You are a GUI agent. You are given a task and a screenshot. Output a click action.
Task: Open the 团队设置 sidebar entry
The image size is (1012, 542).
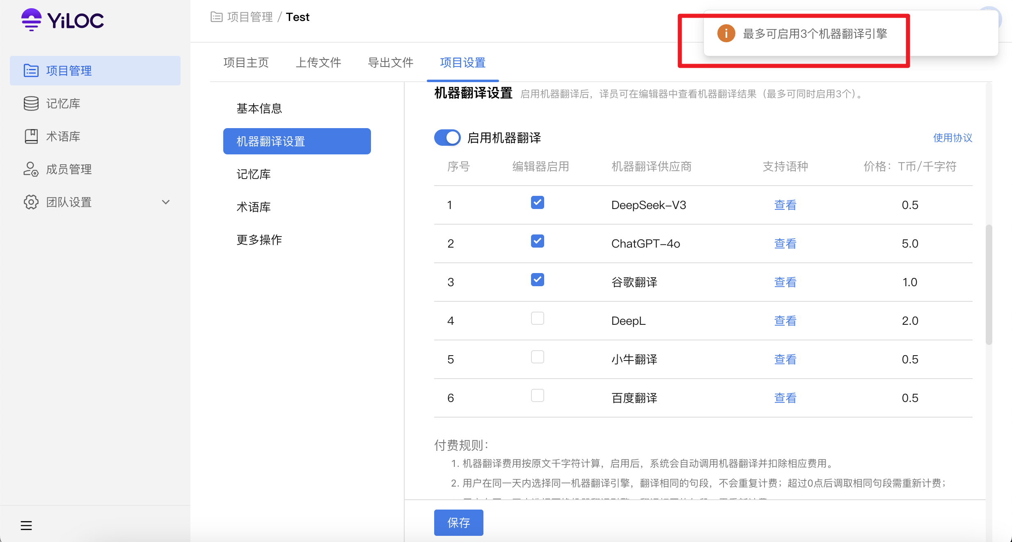pos(95,202)
